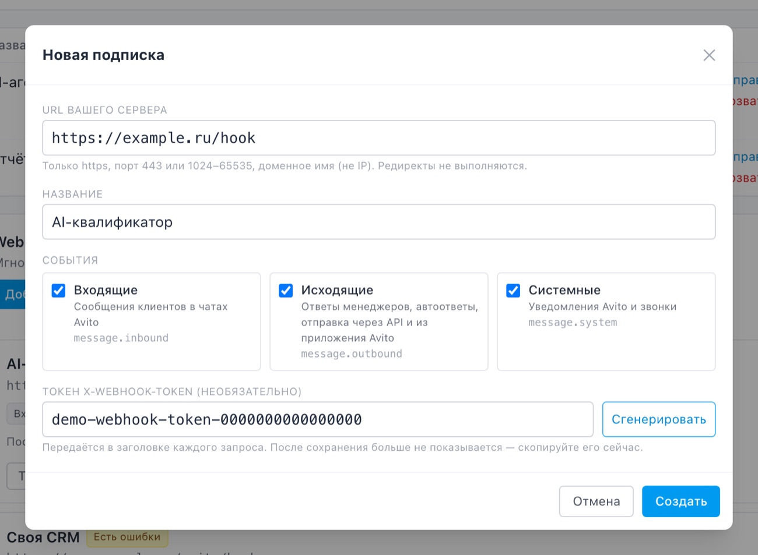
Task: Click the Сгенерировать token button
Action: pyautogui.click(x=659, y=419)
